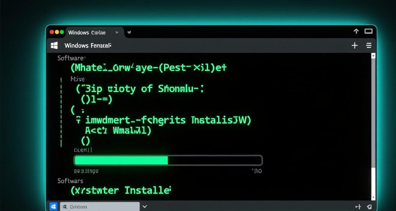This screenshot has width=396, height=211.
Task: Click the Windows Fenatal title label
Action: (x=88, y=45)
